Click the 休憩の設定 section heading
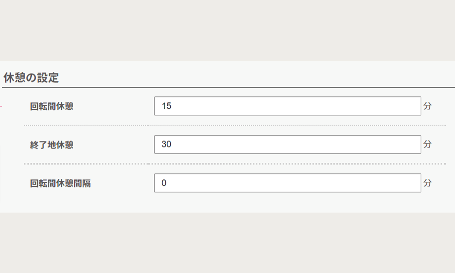The height and width of the screenshot is (273, 455). (31, 77)
